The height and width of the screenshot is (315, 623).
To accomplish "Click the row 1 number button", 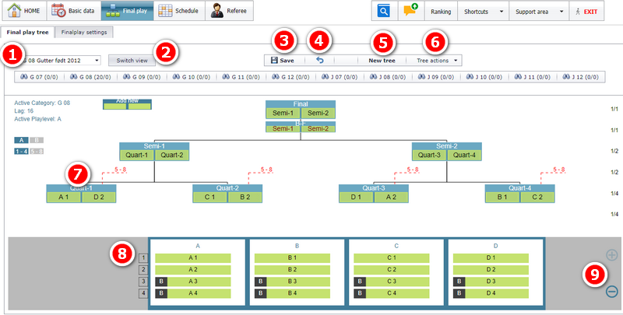I will (143, 259).
